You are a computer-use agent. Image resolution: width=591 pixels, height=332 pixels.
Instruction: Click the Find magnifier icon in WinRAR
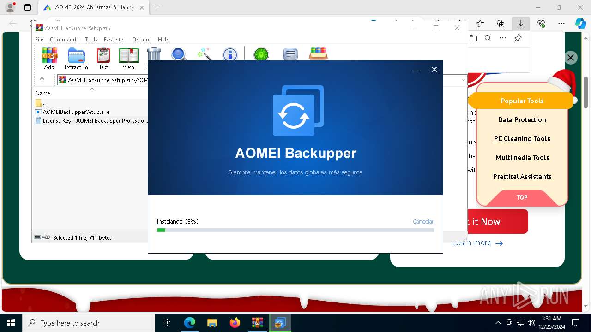[x=179, y=54]
